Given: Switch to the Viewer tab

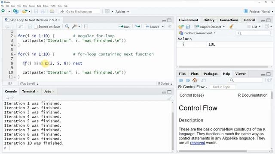Looking at the screenshot, I should 241,74.
